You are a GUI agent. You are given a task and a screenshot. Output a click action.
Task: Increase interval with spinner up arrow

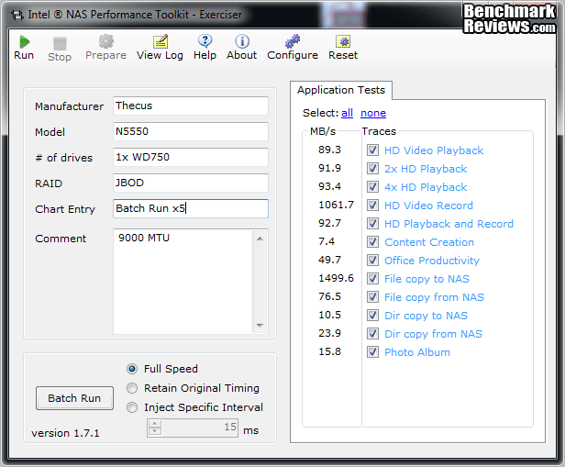tap(155, 424)
